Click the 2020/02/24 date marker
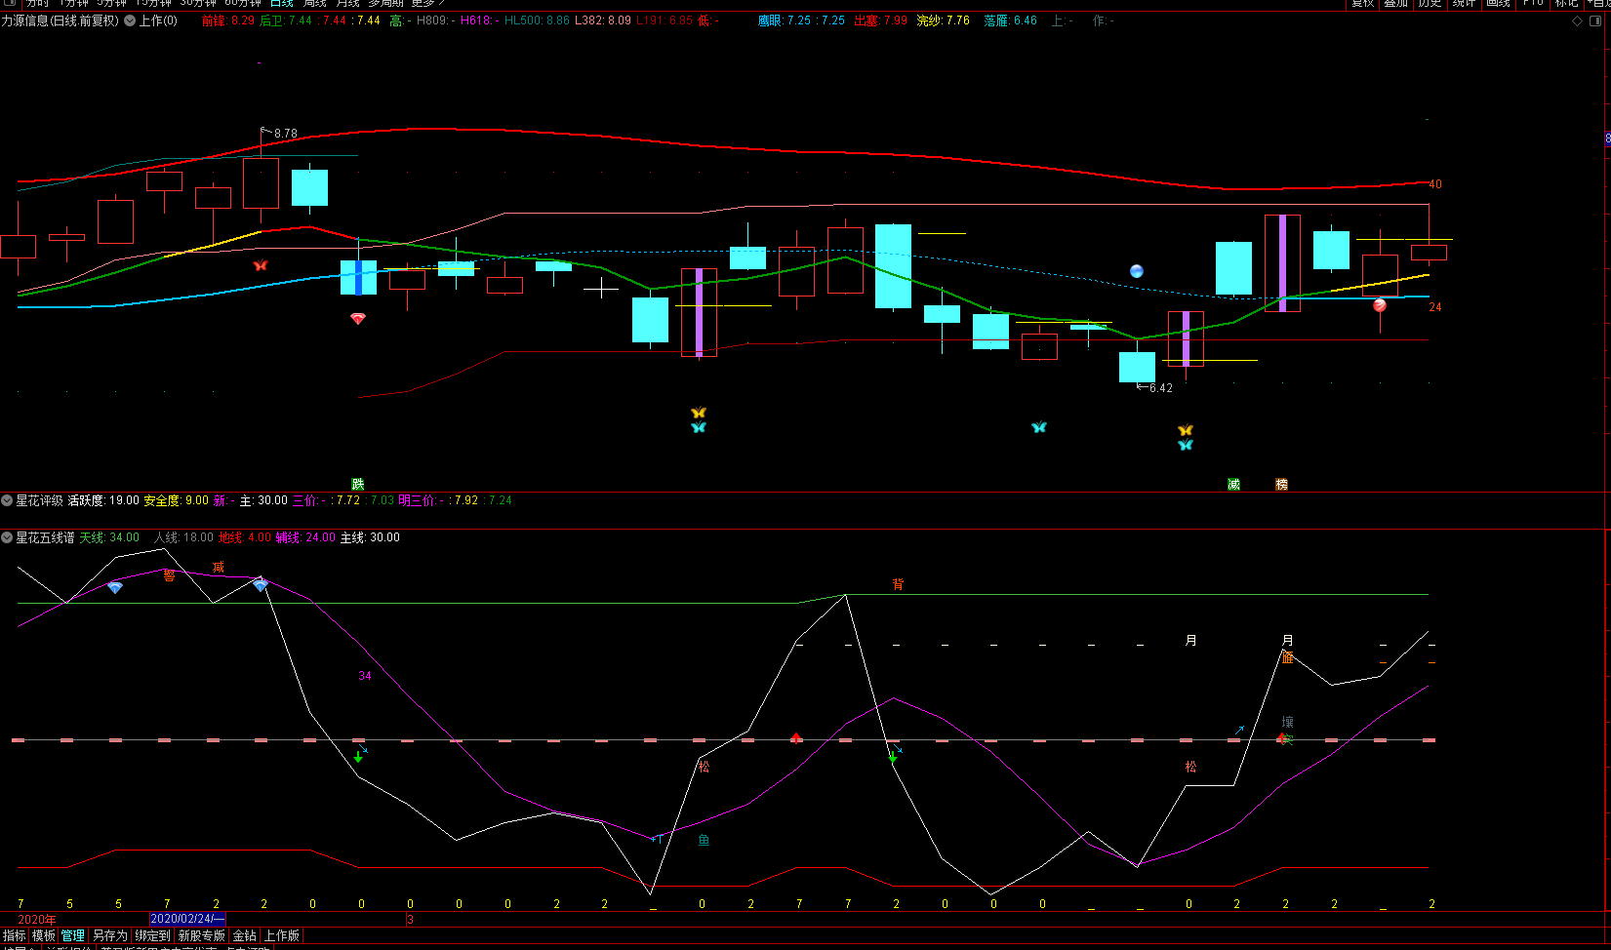Screen dimensions: 1611x950 [187, 919]
